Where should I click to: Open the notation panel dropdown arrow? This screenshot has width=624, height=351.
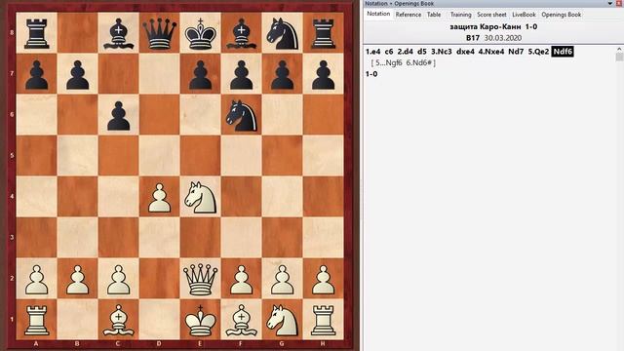(610, 3)
